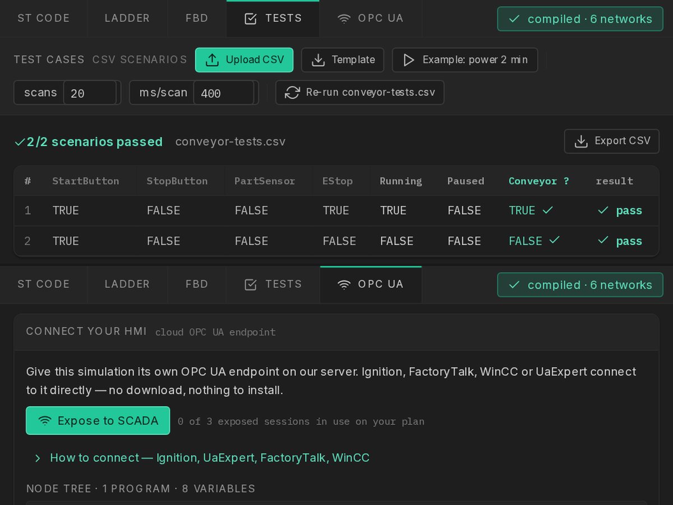Open FBD tab in the bar above Test Cases

[x=197, y=18]
